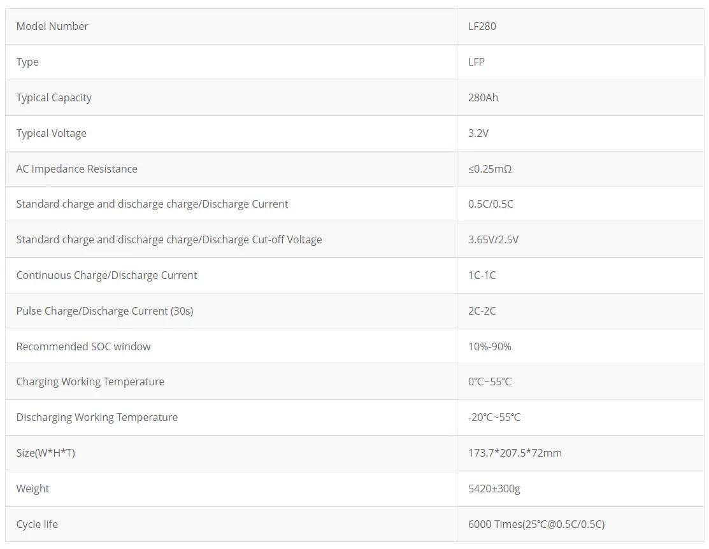Click the 6000 Times cycle life value
The height and width of the screenshot is (549, 709).
(x=536, y=524)
